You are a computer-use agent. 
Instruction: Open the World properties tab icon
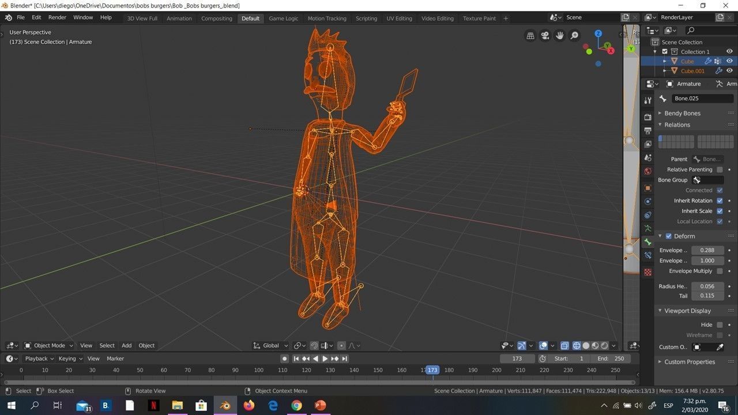point(648,171)
